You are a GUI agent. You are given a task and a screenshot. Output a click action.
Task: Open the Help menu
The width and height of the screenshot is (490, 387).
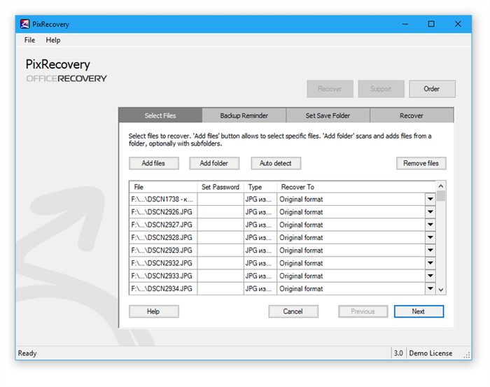tap(53, 41)
